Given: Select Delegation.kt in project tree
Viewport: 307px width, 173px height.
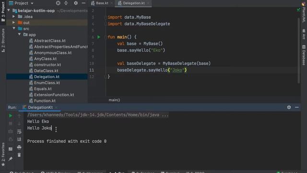Looking at the screenshot, I should pos(47,77).
